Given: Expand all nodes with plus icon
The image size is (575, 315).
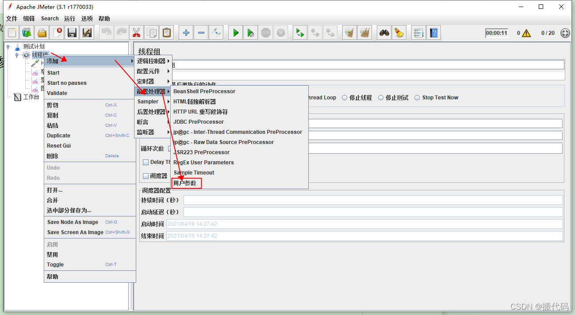Looking at the screenshot, I should 186,33.
